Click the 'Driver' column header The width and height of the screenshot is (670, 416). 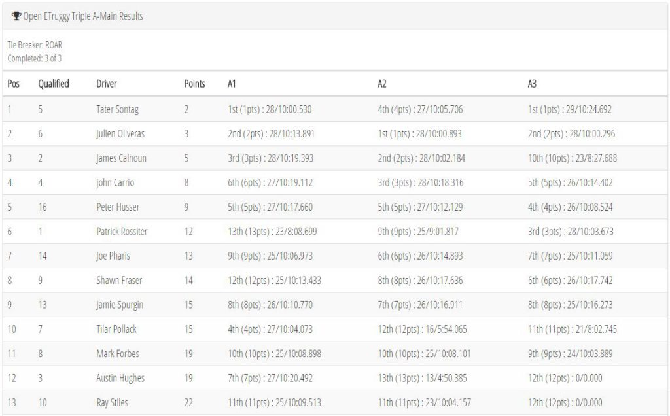[107, 84]
